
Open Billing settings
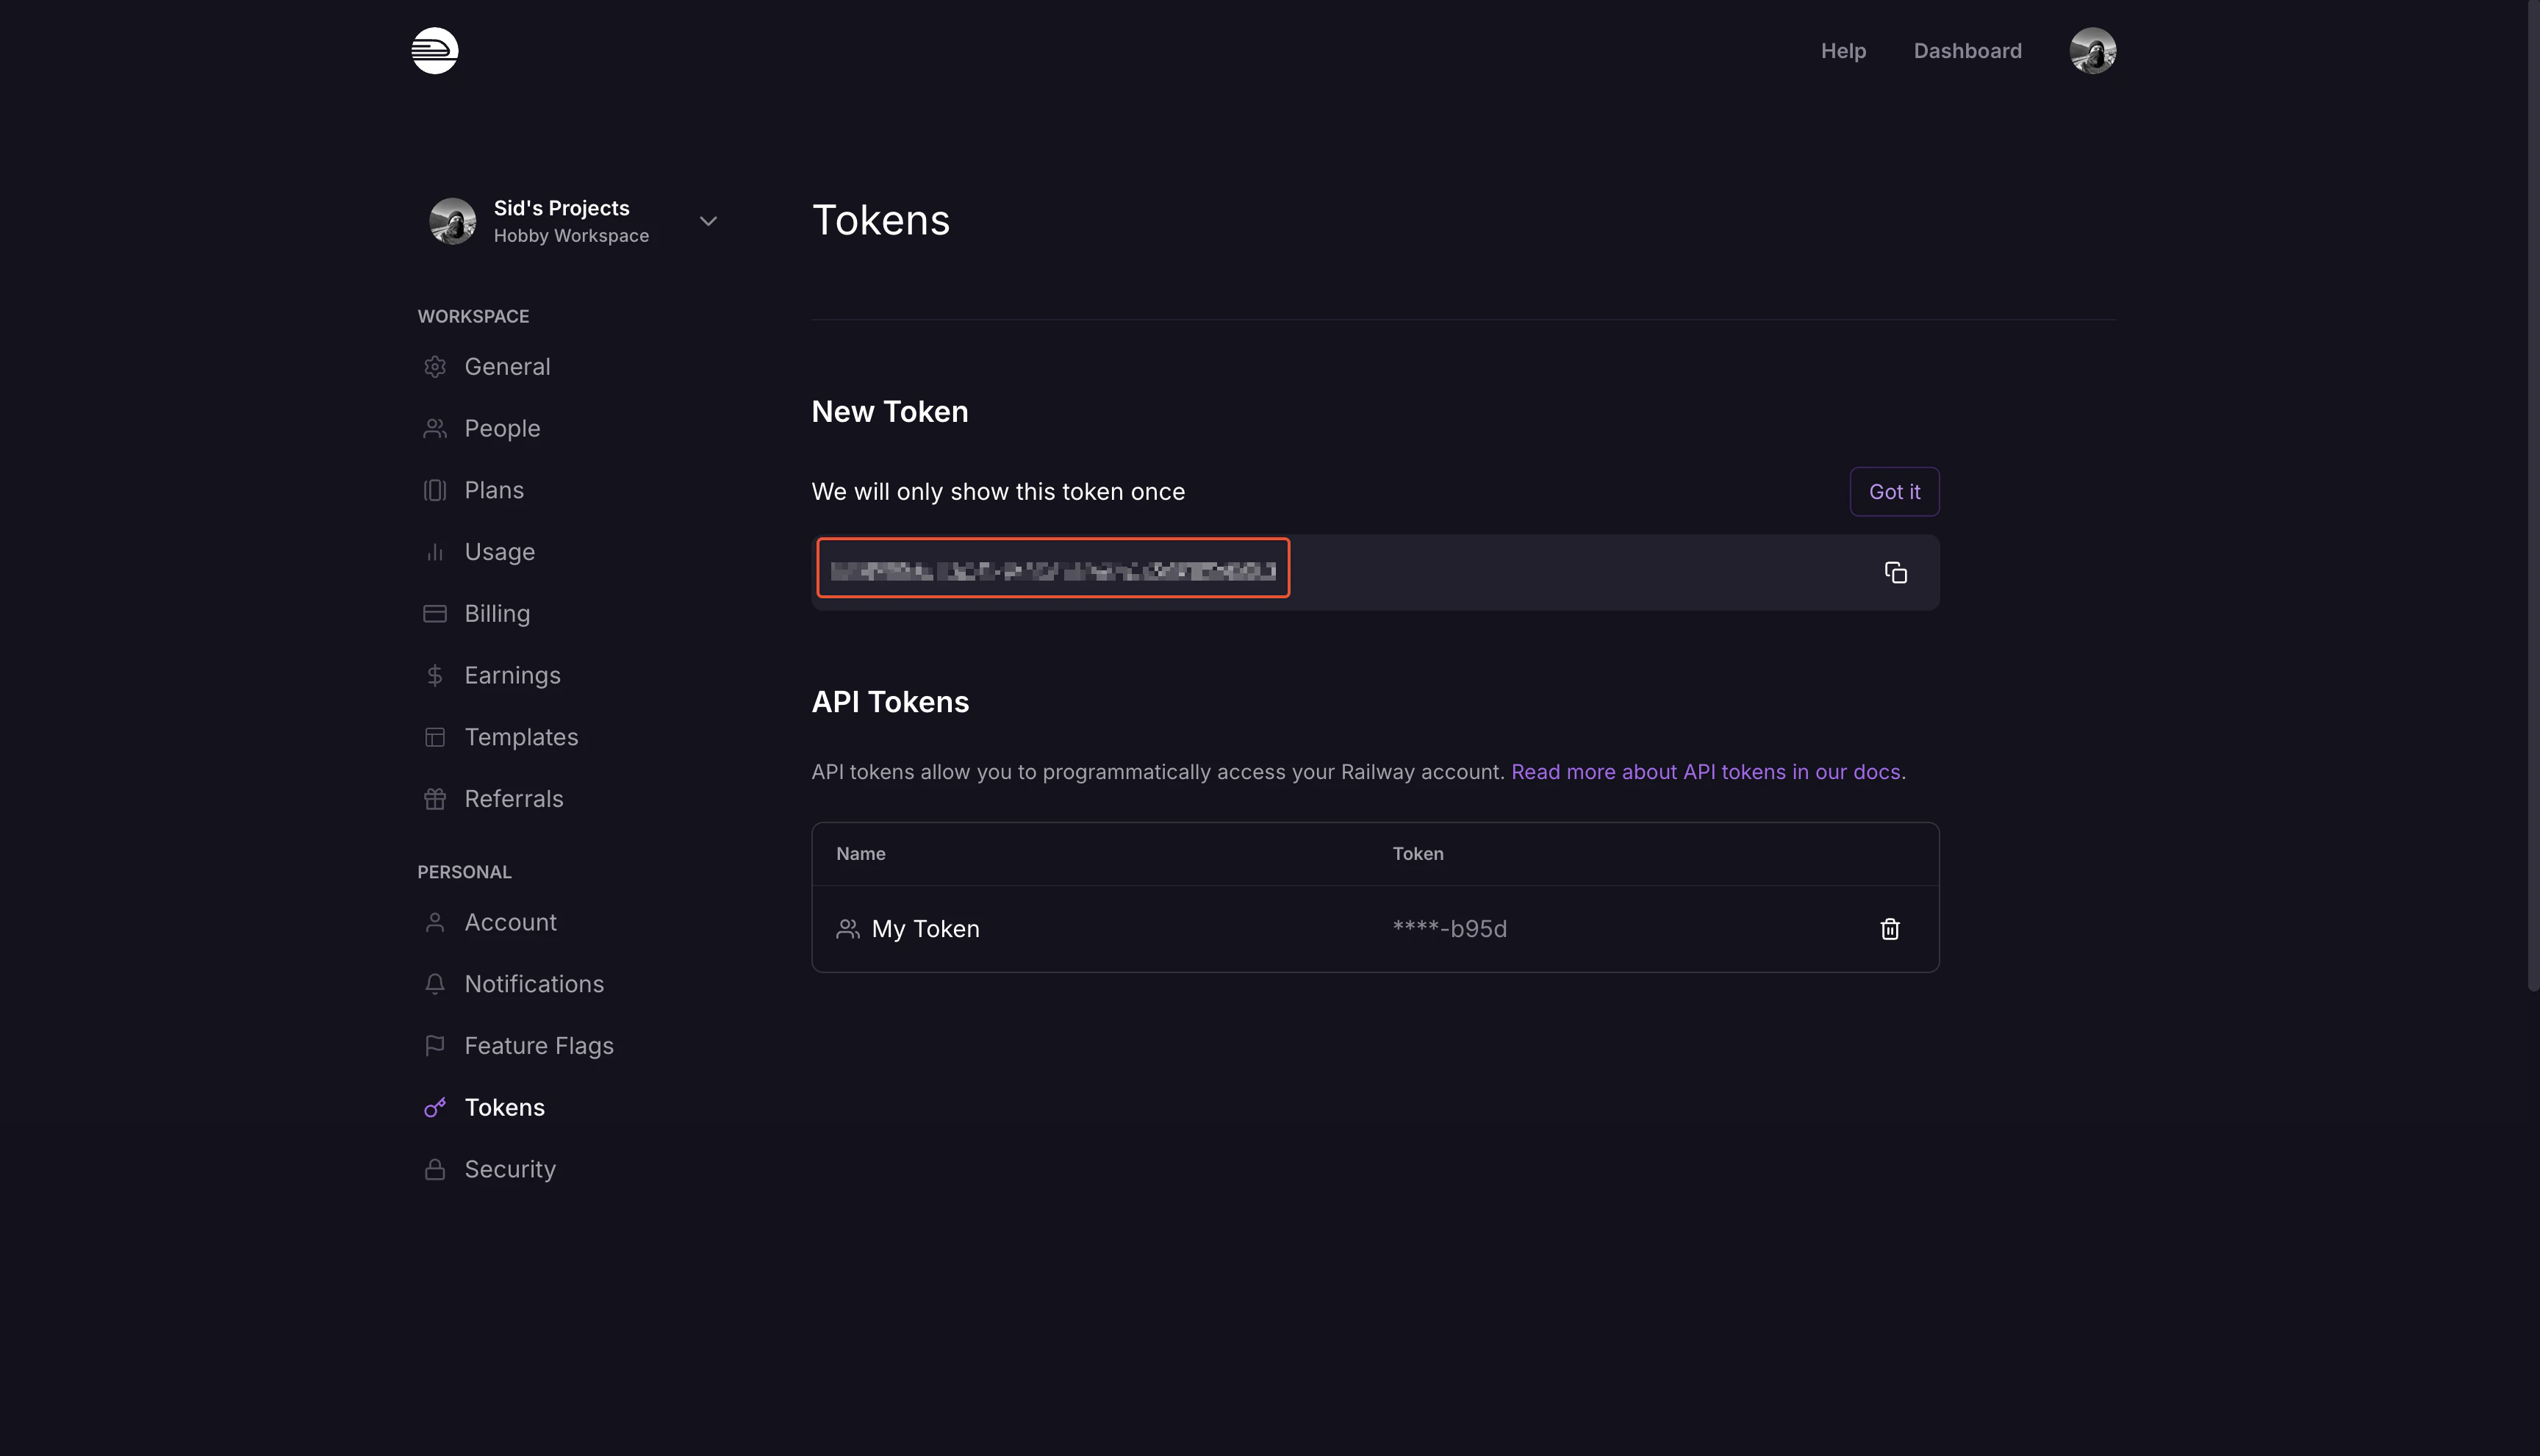point(497,613)
